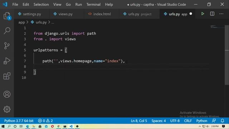Open the Action Center notification icon
This screenshot has width=229, height=129.
(x=223, y=126)
